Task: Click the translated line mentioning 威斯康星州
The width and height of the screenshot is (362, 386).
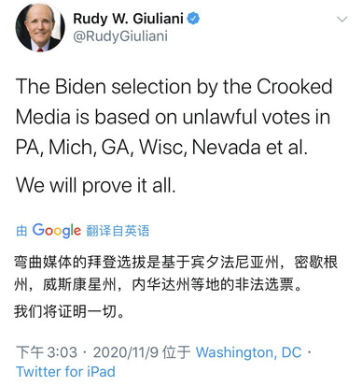Action: (x=159, y=284)
